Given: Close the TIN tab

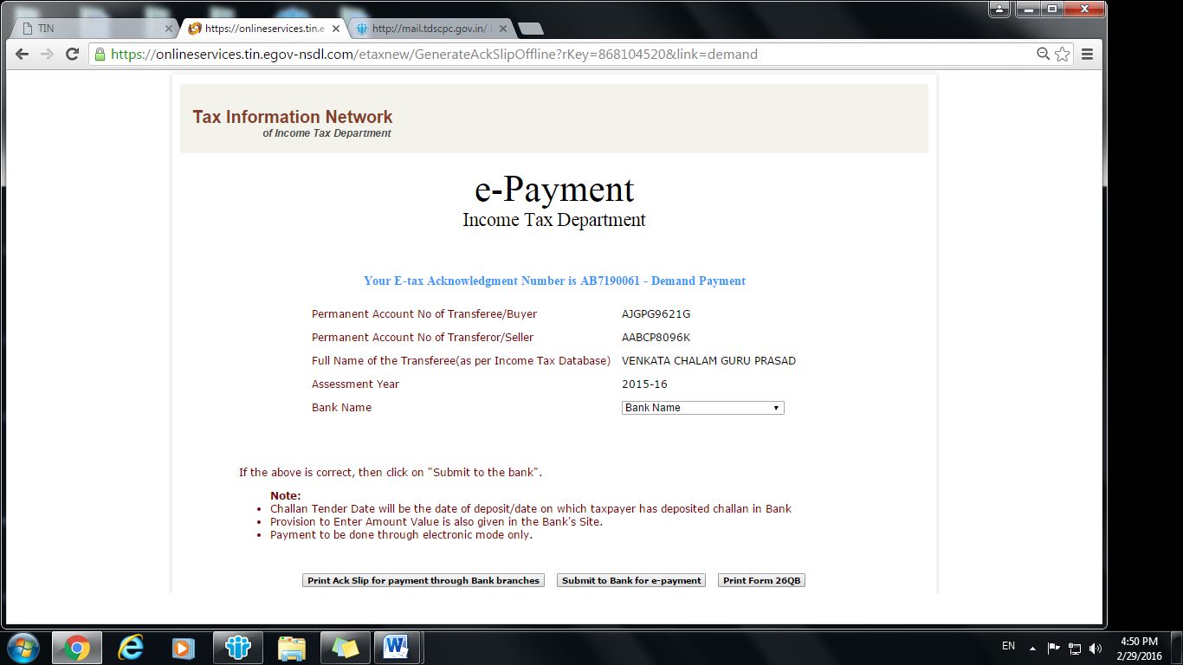Looking at the screenshot, I should (169, 29).
